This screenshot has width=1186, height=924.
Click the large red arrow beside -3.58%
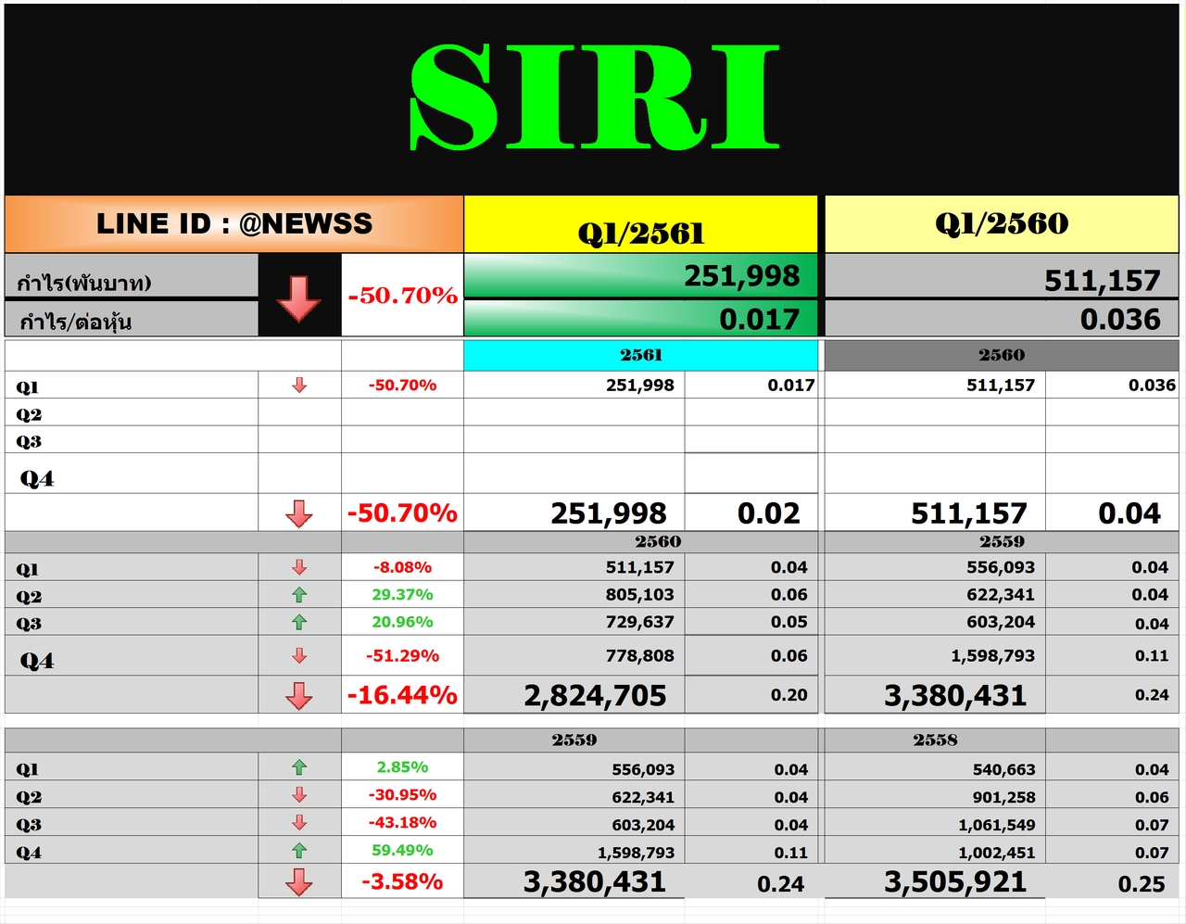tap(299, 881)
